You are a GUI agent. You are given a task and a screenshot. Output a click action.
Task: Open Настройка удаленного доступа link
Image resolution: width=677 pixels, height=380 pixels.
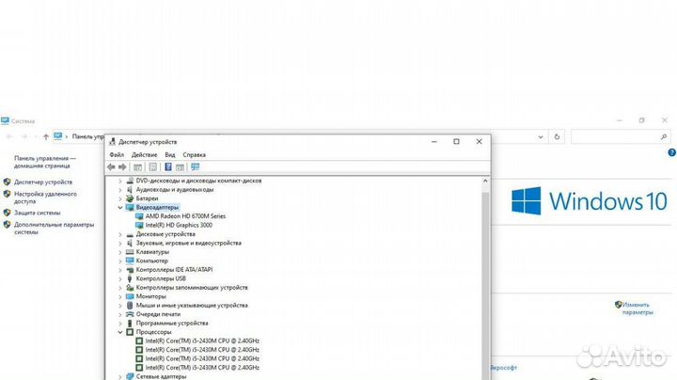tap(45, 198)
